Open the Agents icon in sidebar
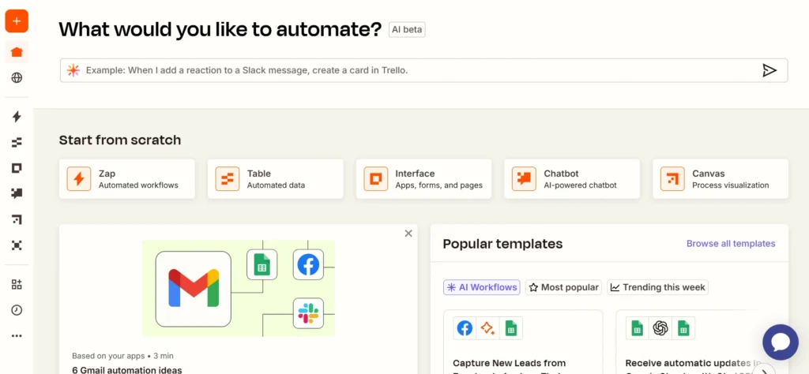The height and width of the screenshot is (374, 809). coord(17,245)
